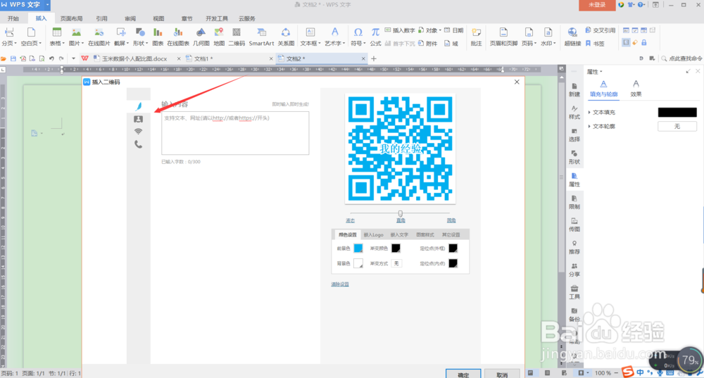Click the 液态 liquid style link

350,220
